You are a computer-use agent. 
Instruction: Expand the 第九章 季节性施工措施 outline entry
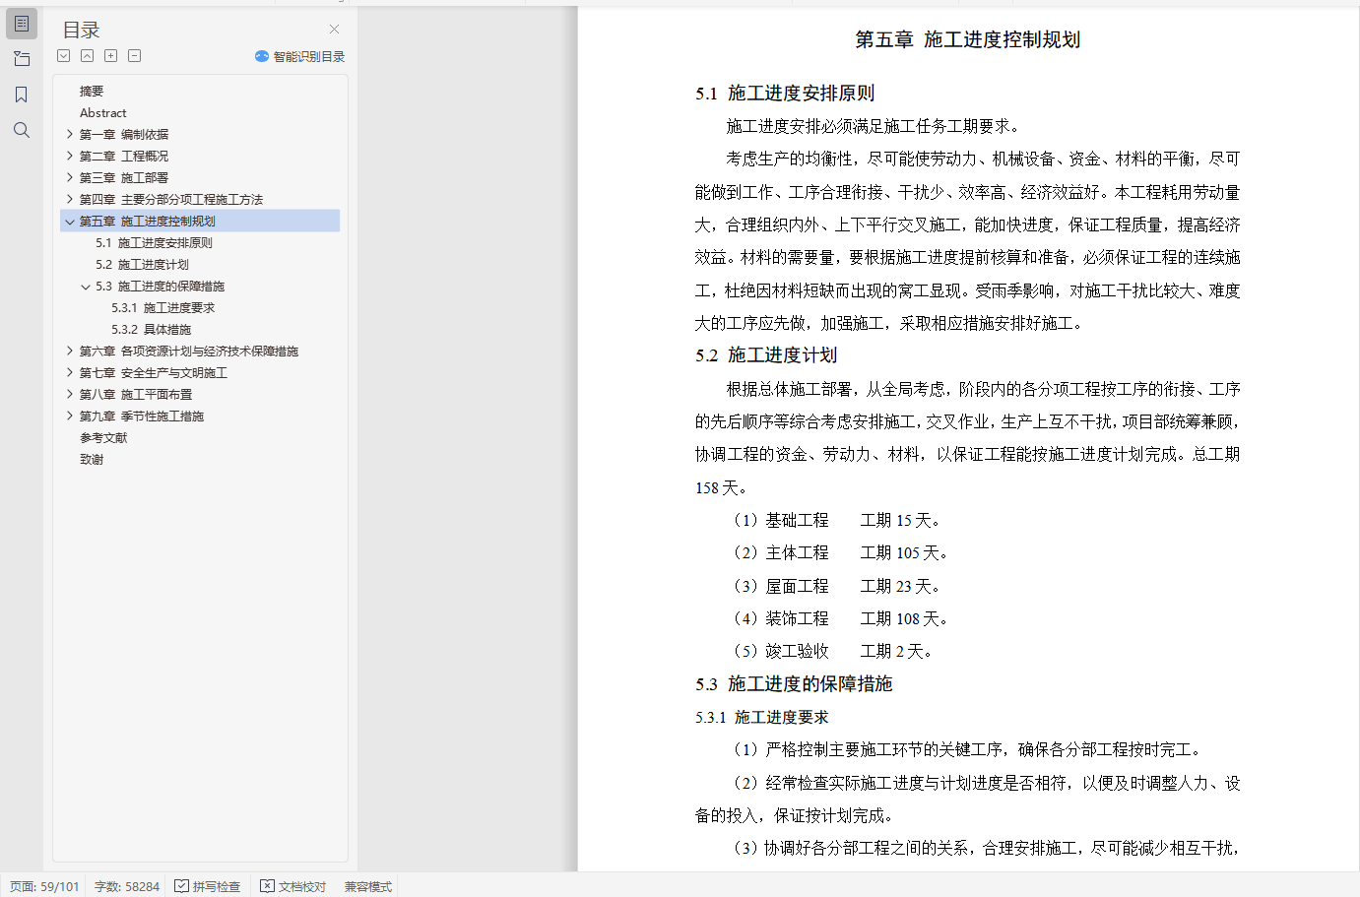click(70, 416)
